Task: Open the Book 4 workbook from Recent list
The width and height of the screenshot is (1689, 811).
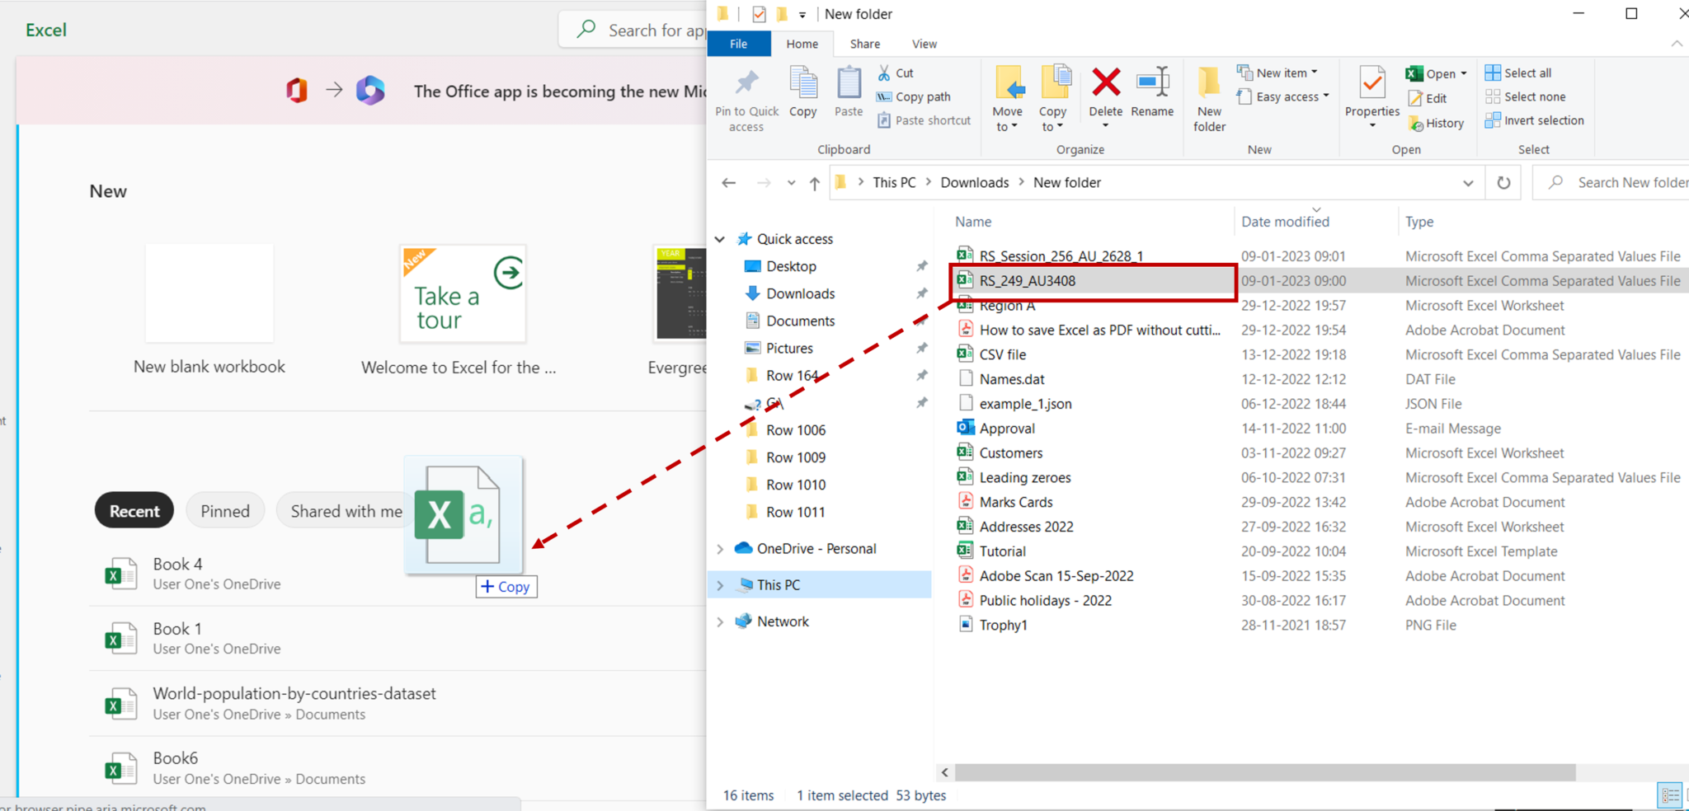Action: pos(177,564)
